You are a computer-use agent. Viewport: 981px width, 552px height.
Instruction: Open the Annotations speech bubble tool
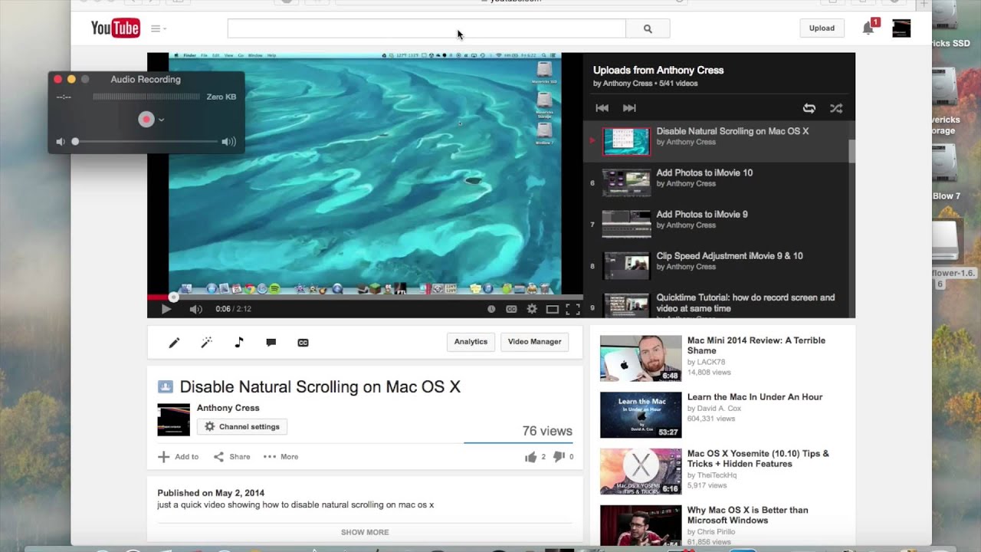coord(271,343)
